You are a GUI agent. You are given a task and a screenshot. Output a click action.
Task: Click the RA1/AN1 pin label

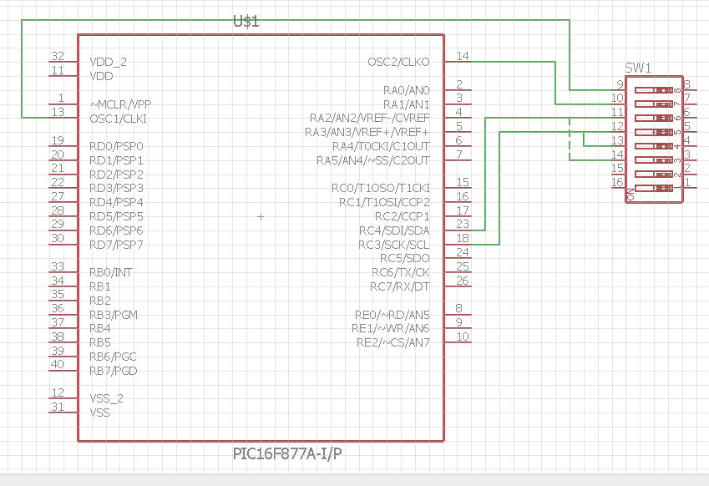pyautogui.click(x=406, y=104)
